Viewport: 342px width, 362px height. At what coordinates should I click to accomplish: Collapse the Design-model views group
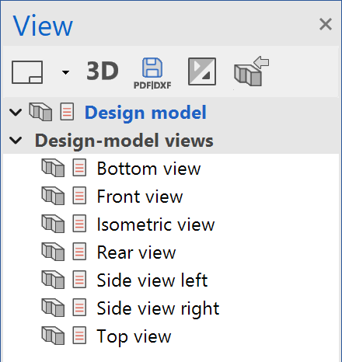coord(16,140)
